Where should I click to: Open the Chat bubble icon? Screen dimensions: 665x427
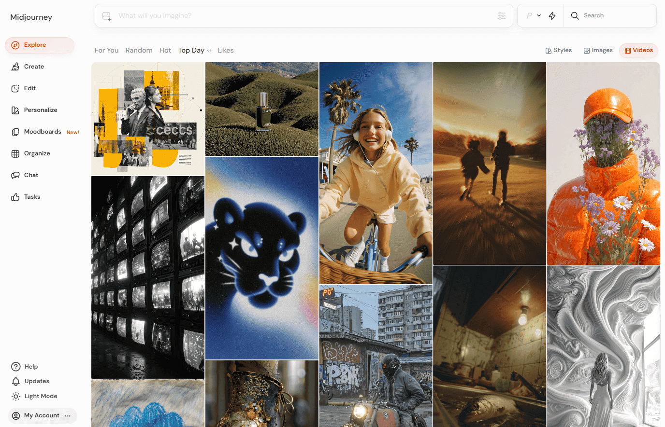[x=15, y=175]
